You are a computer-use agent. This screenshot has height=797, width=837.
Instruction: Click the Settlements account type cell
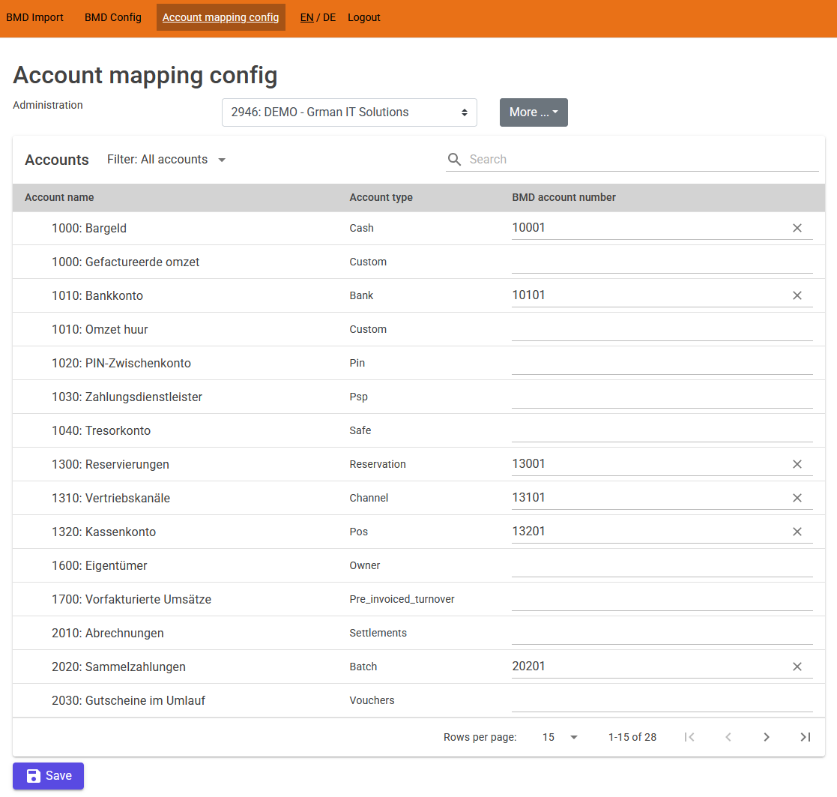[x=378, y=633]
